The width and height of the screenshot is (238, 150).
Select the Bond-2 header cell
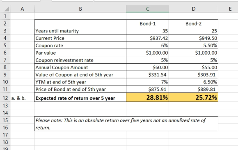(x=193, y=23)
